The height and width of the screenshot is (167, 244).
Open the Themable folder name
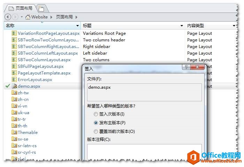[x=28, y=132]
